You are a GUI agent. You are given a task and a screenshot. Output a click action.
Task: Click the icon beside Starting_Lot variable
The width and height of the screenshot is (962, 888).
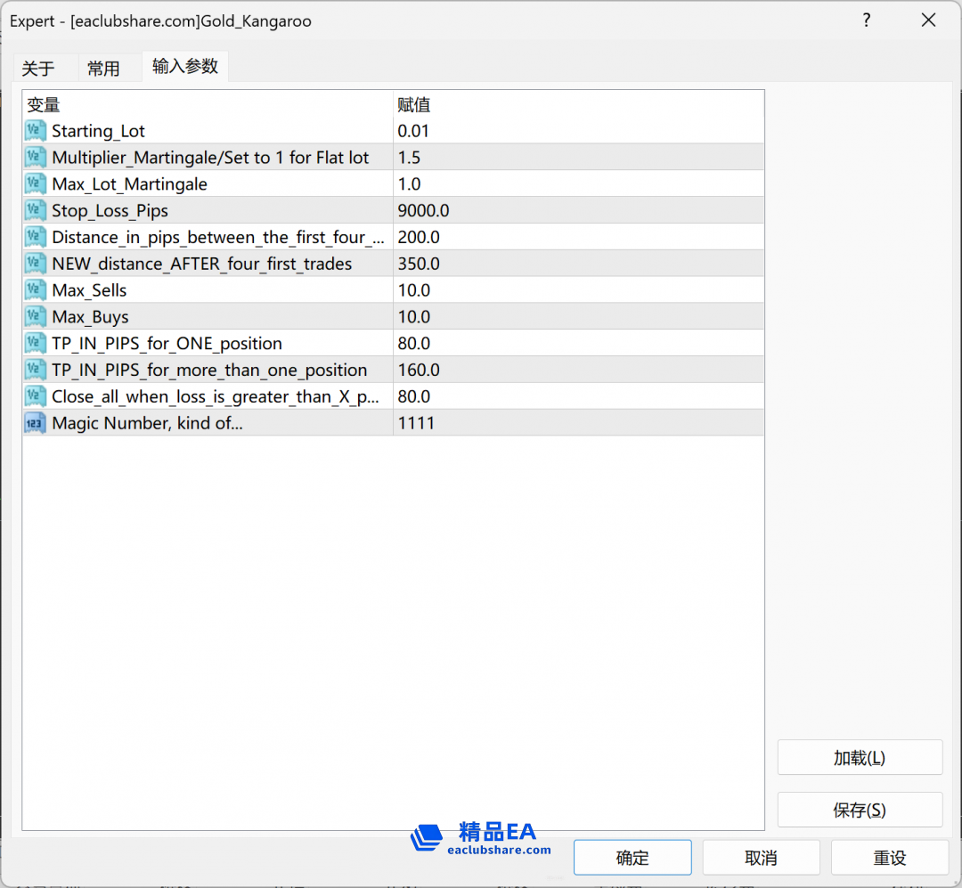click(x=36, y=131)
